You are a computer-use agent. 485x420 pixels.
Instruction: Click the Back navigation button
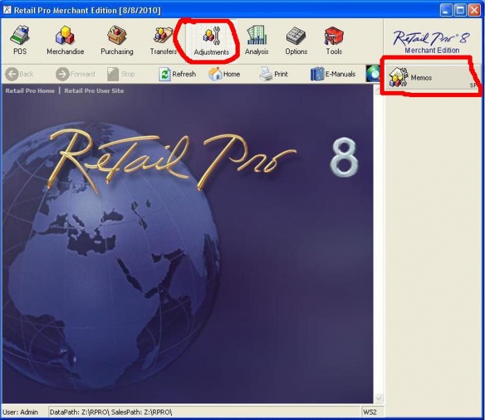pyautogui.click(x=19, y=74)
